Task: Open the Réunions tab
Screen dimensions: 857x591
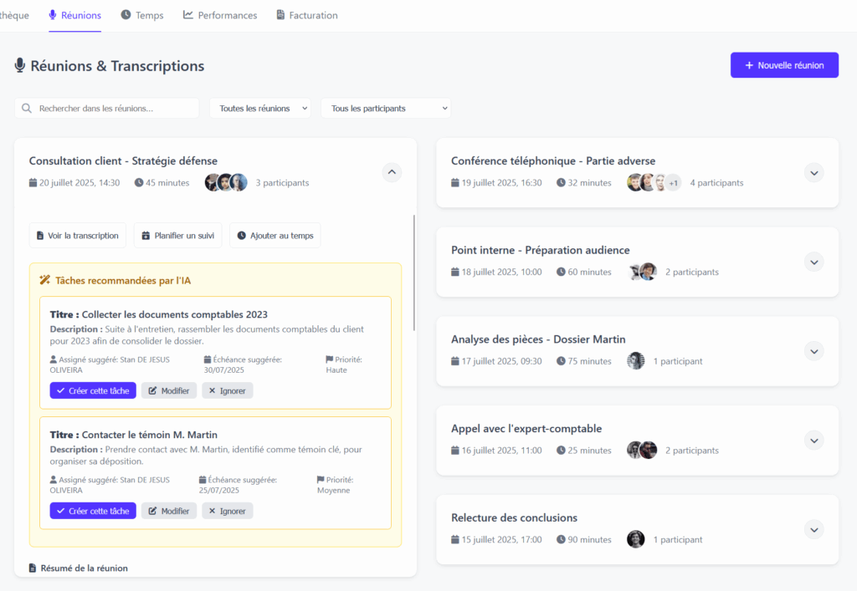Action: pos(74,15)
